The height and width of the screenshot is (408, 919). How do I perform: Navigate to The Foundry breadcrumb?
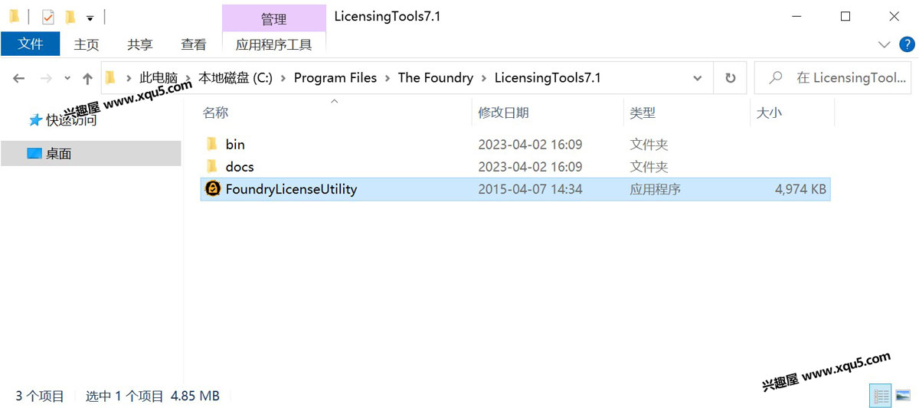pyautogui.click(x=436, y=77)
